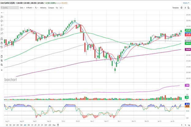Click the 139K open interest label
191x127 pixels.
click(x=187, y=85)
